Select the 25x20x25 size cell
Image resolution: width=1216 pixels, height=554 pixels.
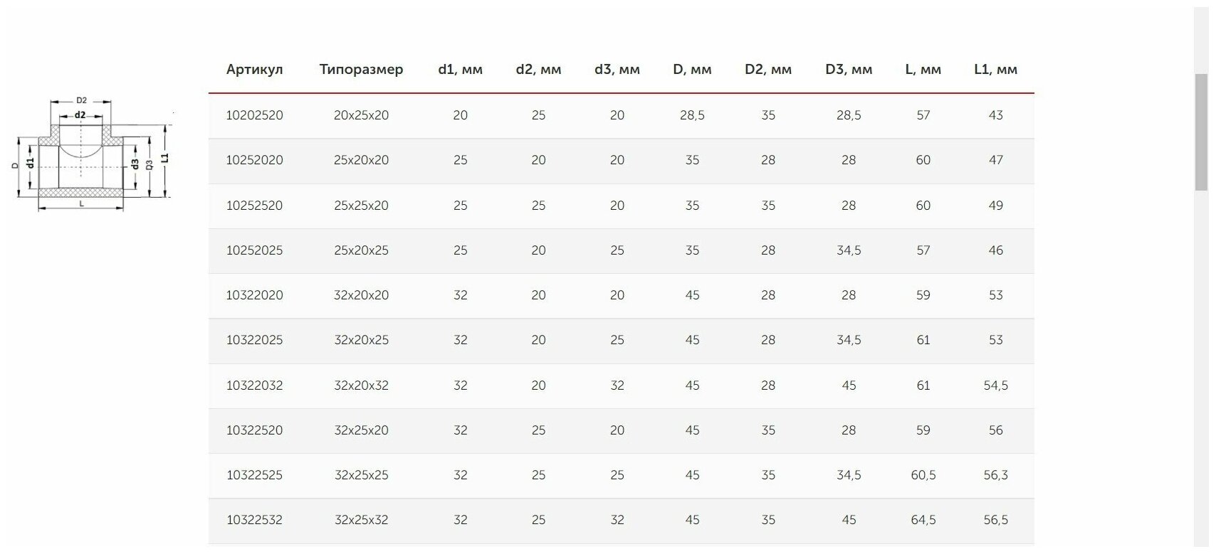pyautogui.click(x=361, y=250)
